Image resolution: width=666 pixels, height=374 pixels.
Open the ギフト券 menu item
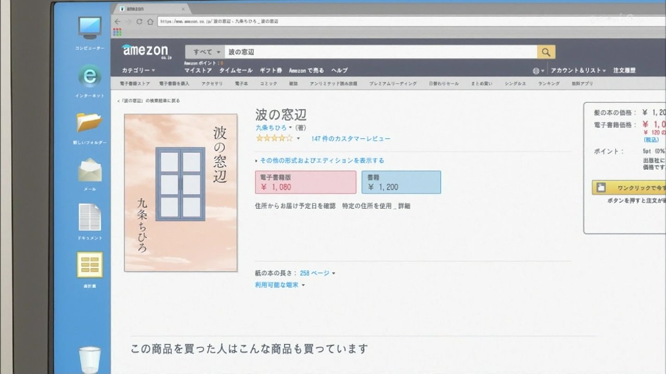point(271,71)
